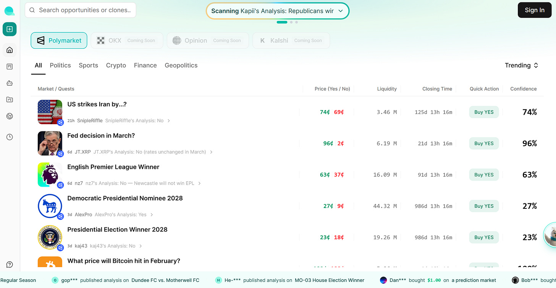
Task: Click the Bitcoin orange thumbnail
Action: [50, 262]
